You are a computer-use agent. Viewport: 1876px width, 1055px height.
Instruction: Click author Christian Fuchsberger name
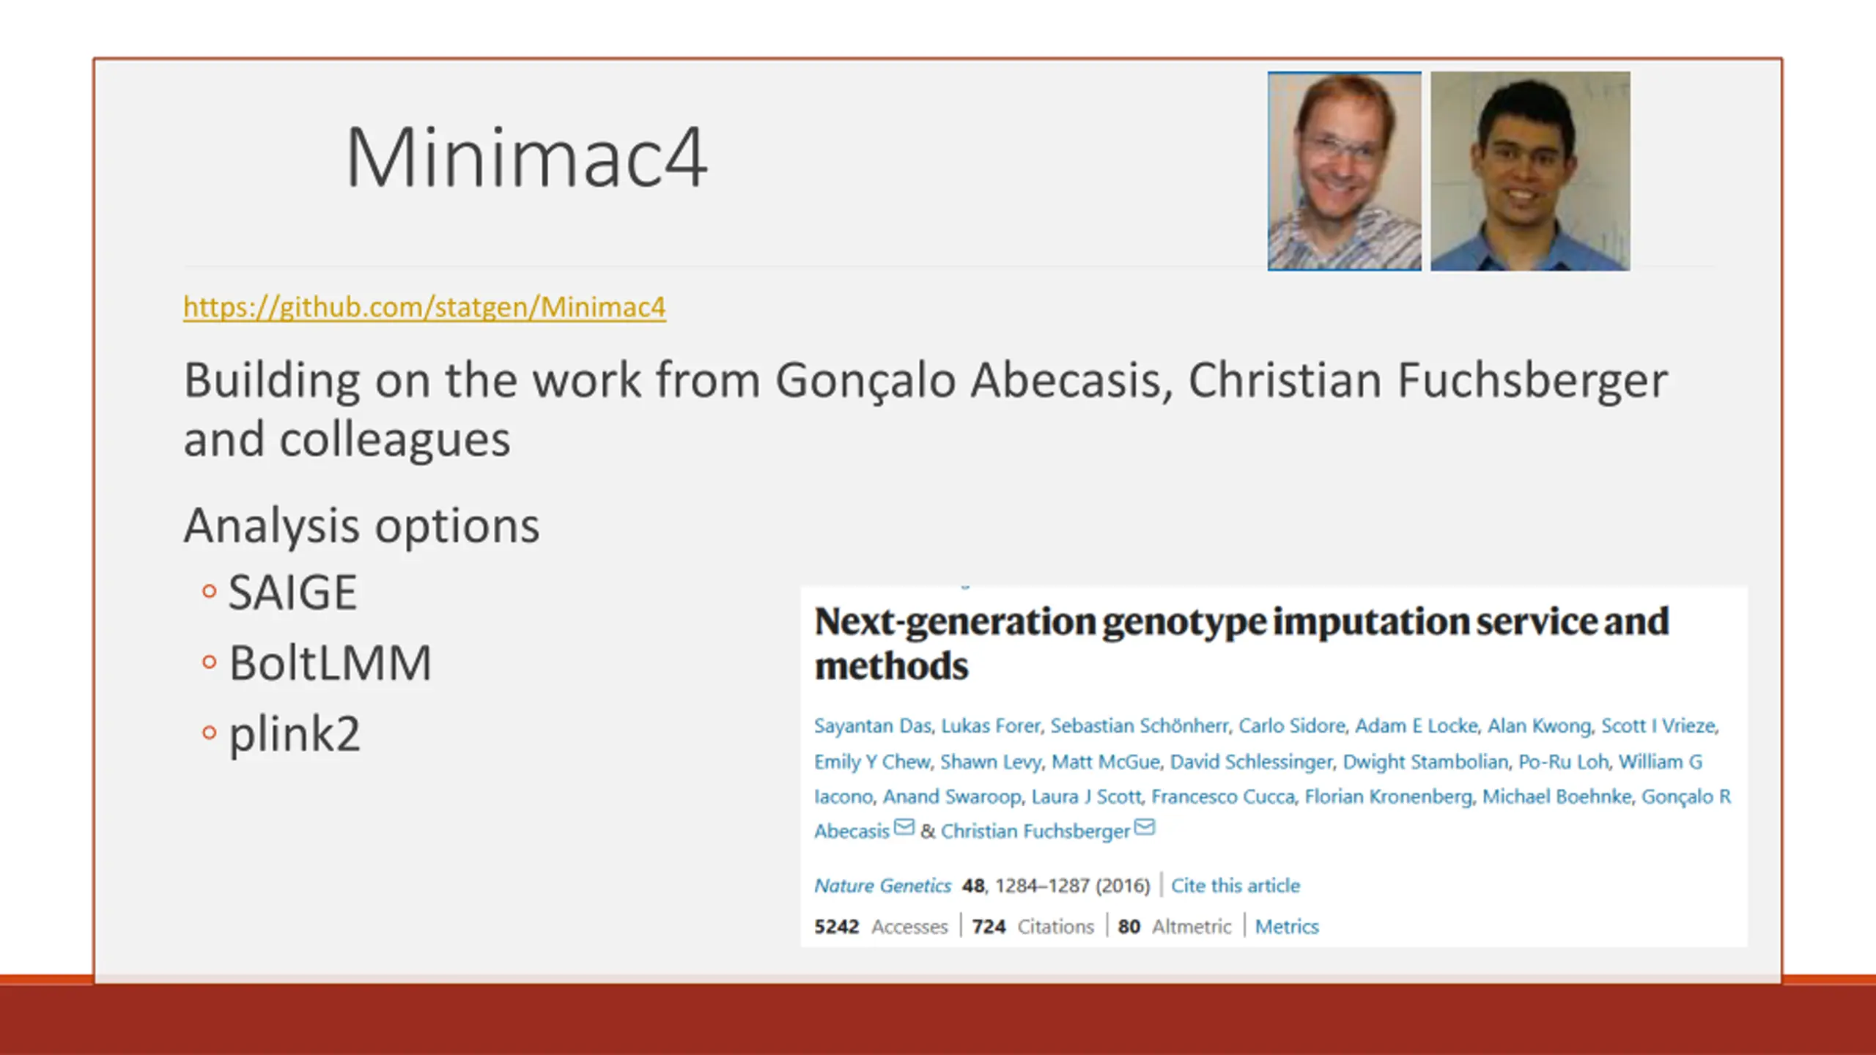(x=1035, y=832)
